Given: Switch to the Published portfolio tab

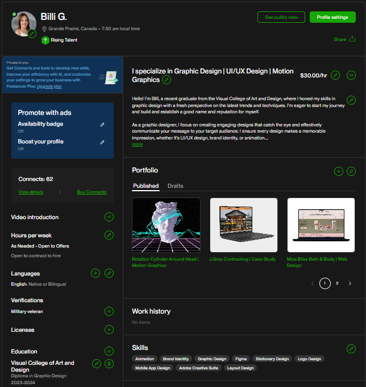Looking at the screenshot, I should pyautogui.click(x=146, y=186).
